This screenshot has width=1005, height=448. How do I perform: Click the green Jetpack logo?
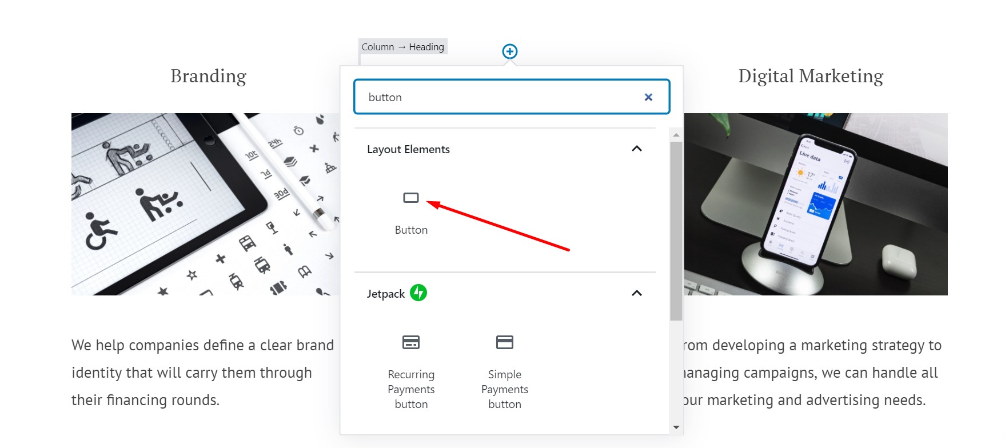pyautogui.click(x=418, y=293)
